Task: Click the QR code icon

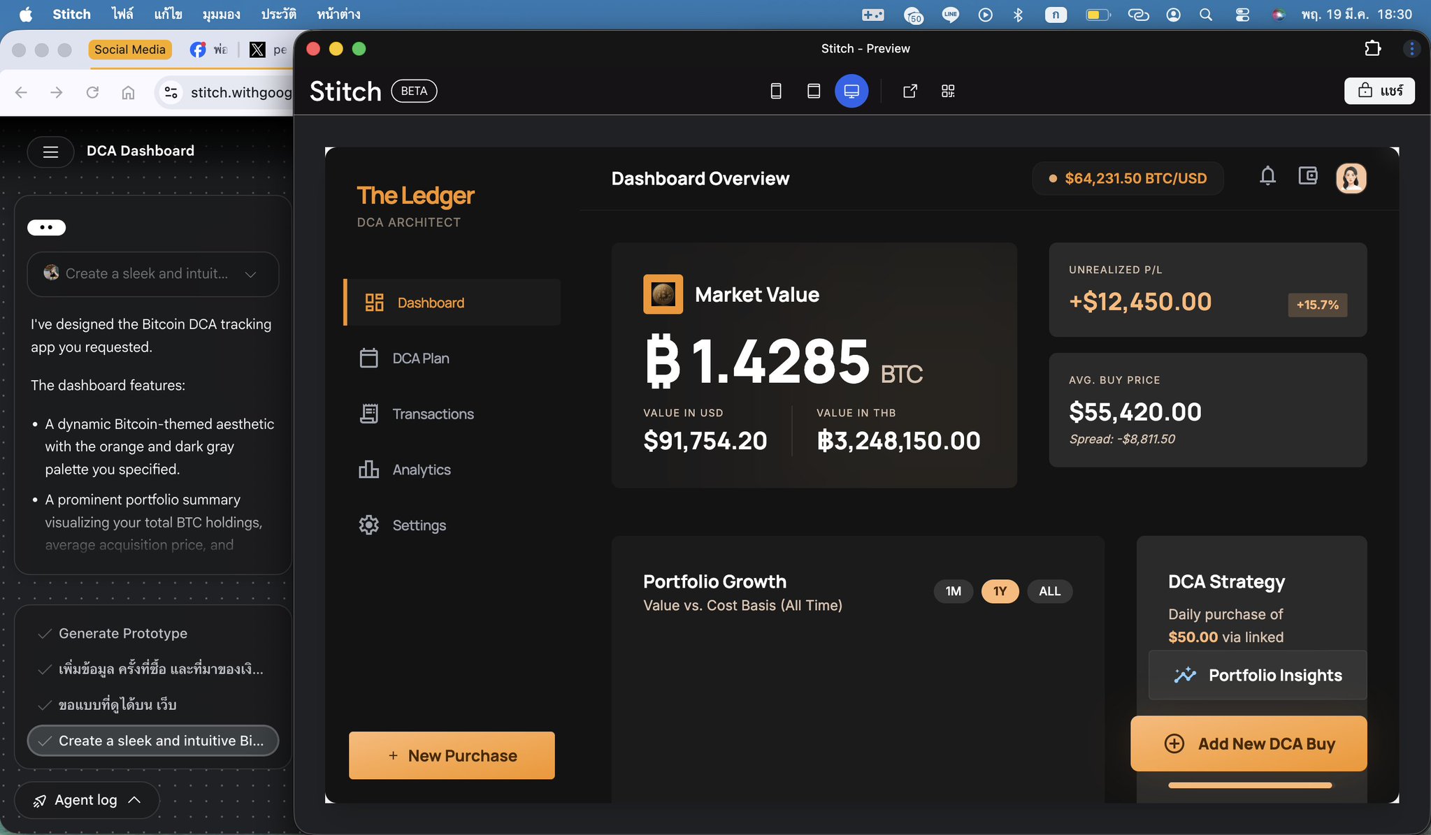Action: [947, 91]
